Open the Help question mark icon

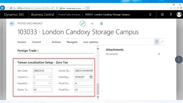[171, 15]
